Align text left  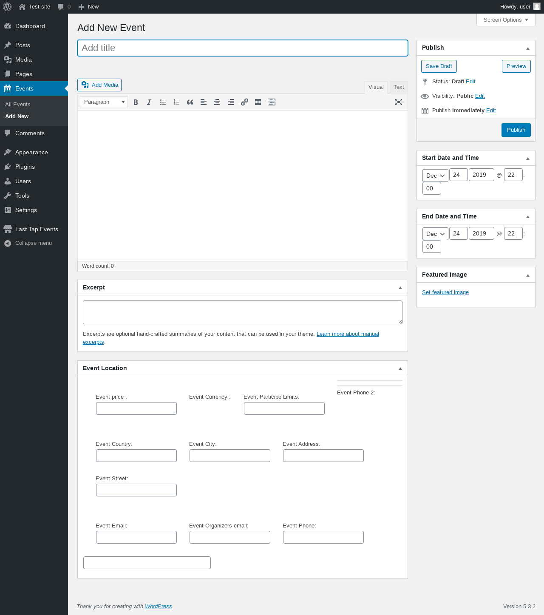coord(204,102)
